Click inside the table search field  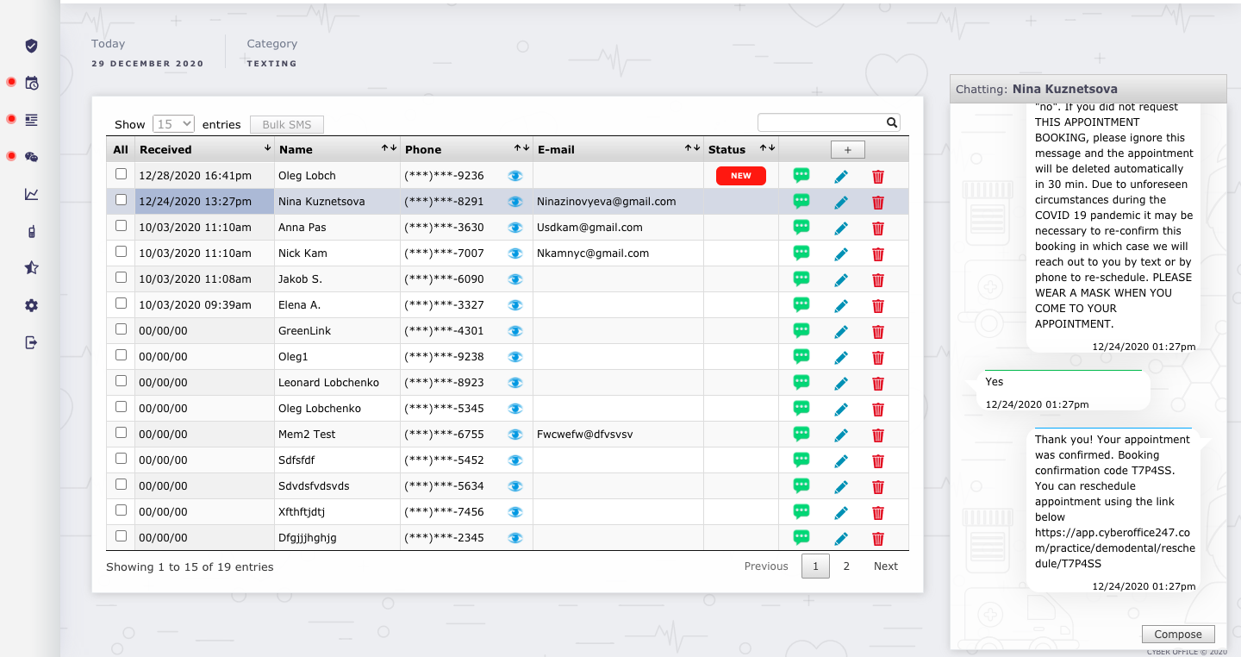tap(821, 122)
